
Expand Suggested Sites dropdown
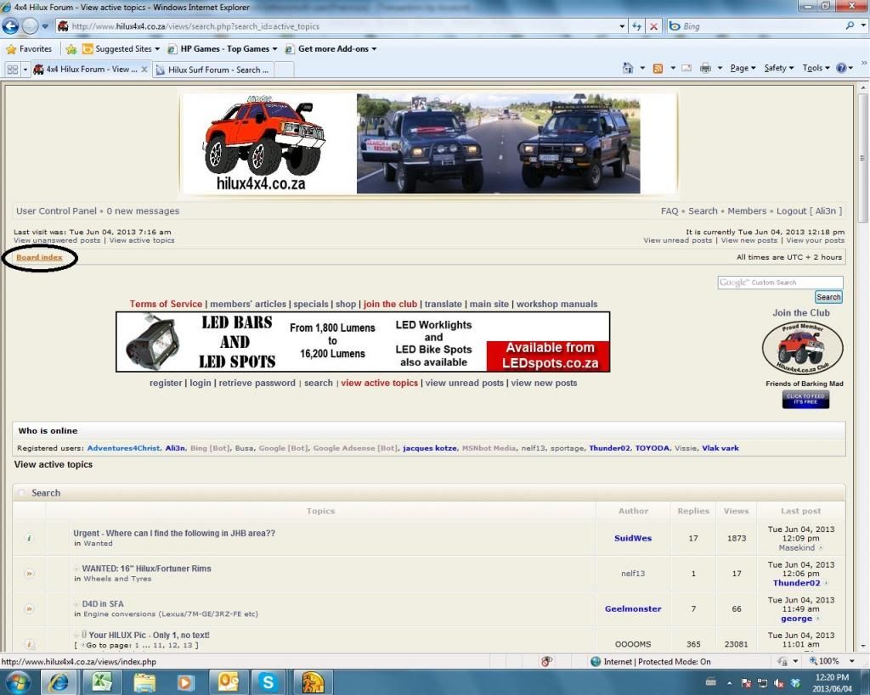pos(157,48)
